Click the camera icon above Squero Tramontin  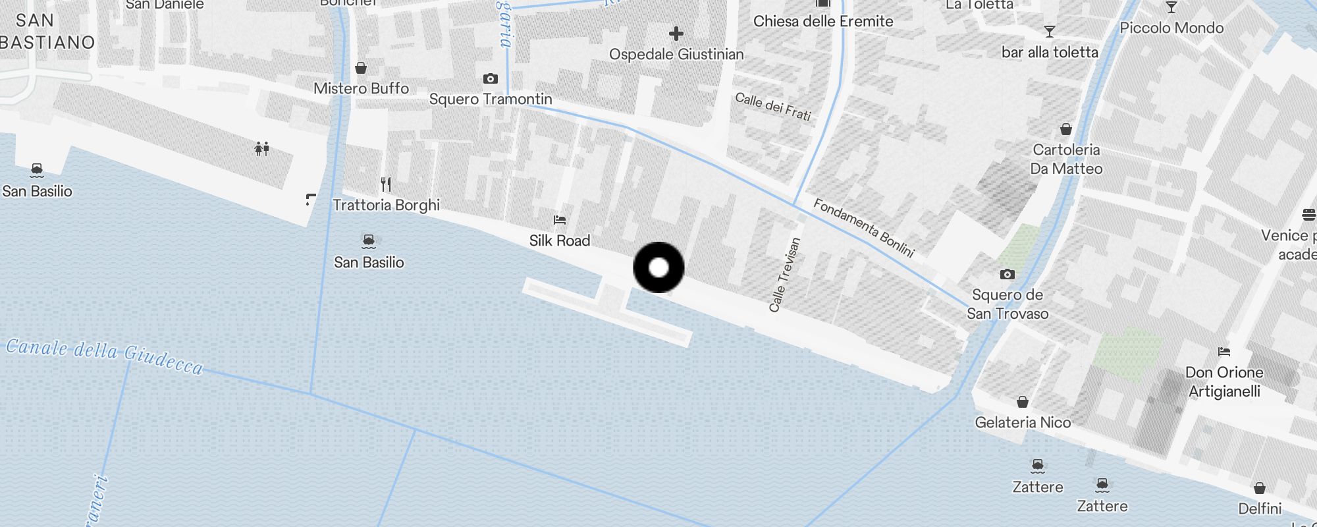tap(491, 79)
